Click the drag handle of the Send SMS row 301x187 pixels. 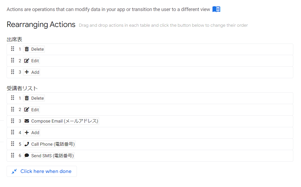click(x=12, y=155)
